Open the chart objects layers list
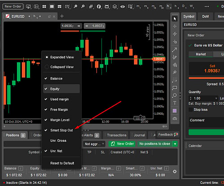Viewport: 224px width, 186px height. 115,6
